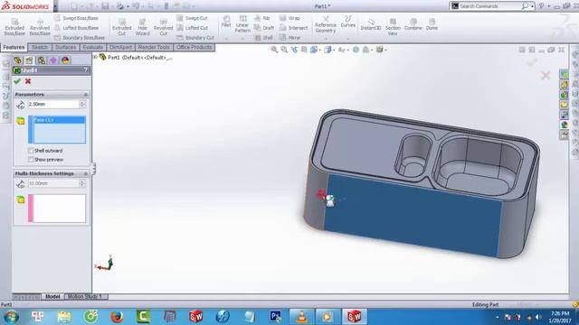Switch to the Evaluate tab

(x=92, y=47)
